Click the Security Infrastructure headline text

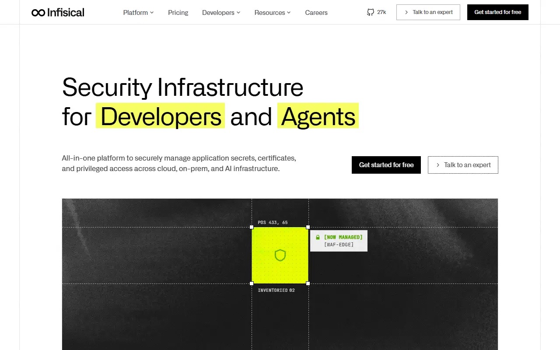coord(183,87)
